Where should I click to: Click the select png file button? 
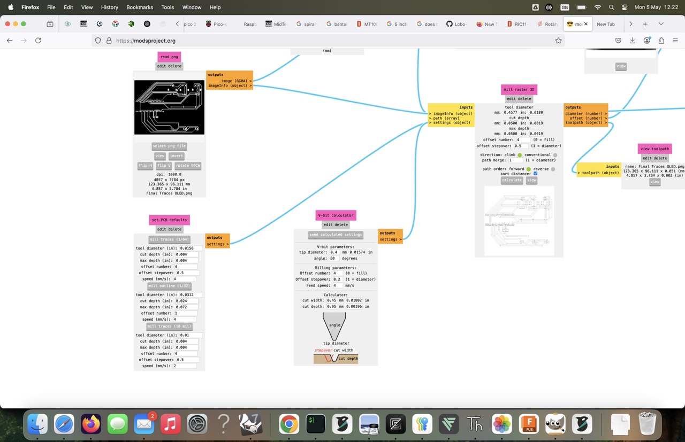(x=169, y=146)
